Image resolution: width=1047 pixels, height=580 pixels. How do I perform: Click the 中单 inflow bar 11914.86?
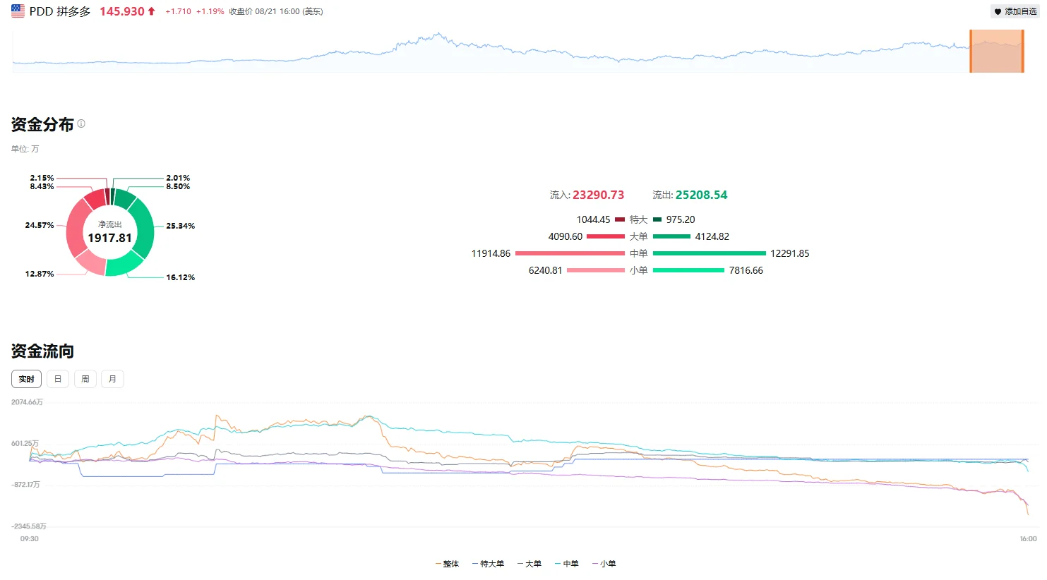(570, 253)
